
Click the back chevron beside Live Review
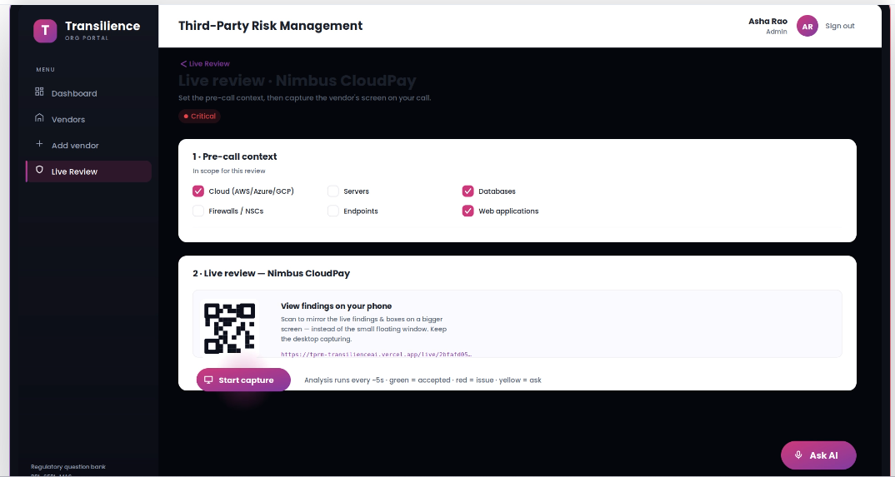click(183, 64)
